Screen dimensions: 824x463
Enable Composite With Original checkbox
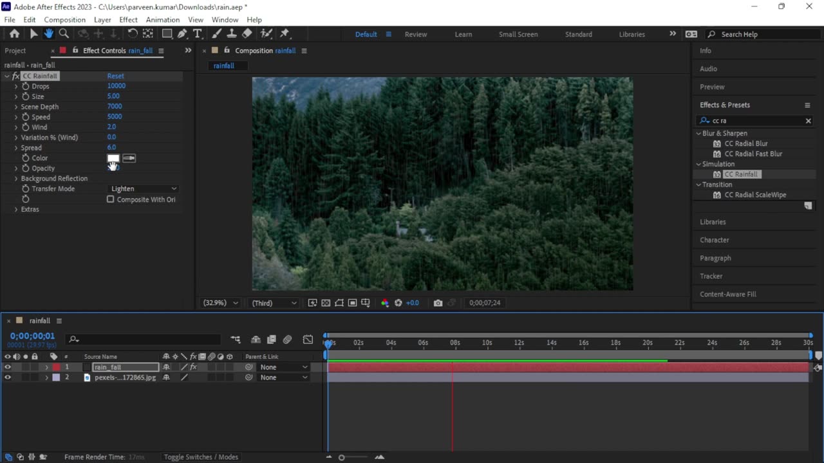[x=111, y=199]
